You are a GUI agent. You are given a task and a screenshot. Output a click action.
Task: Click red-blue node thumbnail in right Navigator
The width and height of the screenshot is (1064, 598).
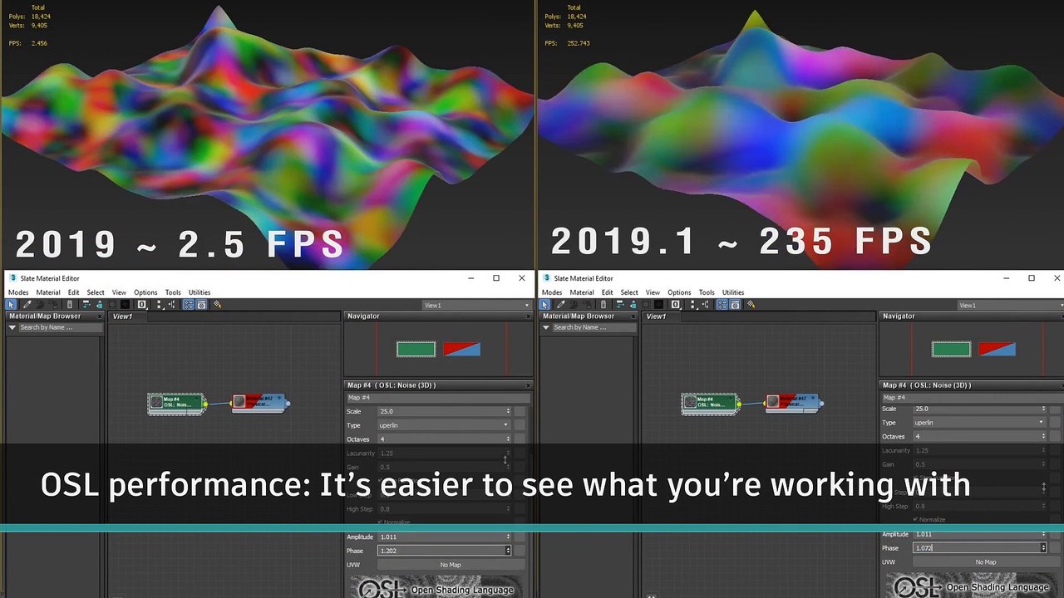997,350
